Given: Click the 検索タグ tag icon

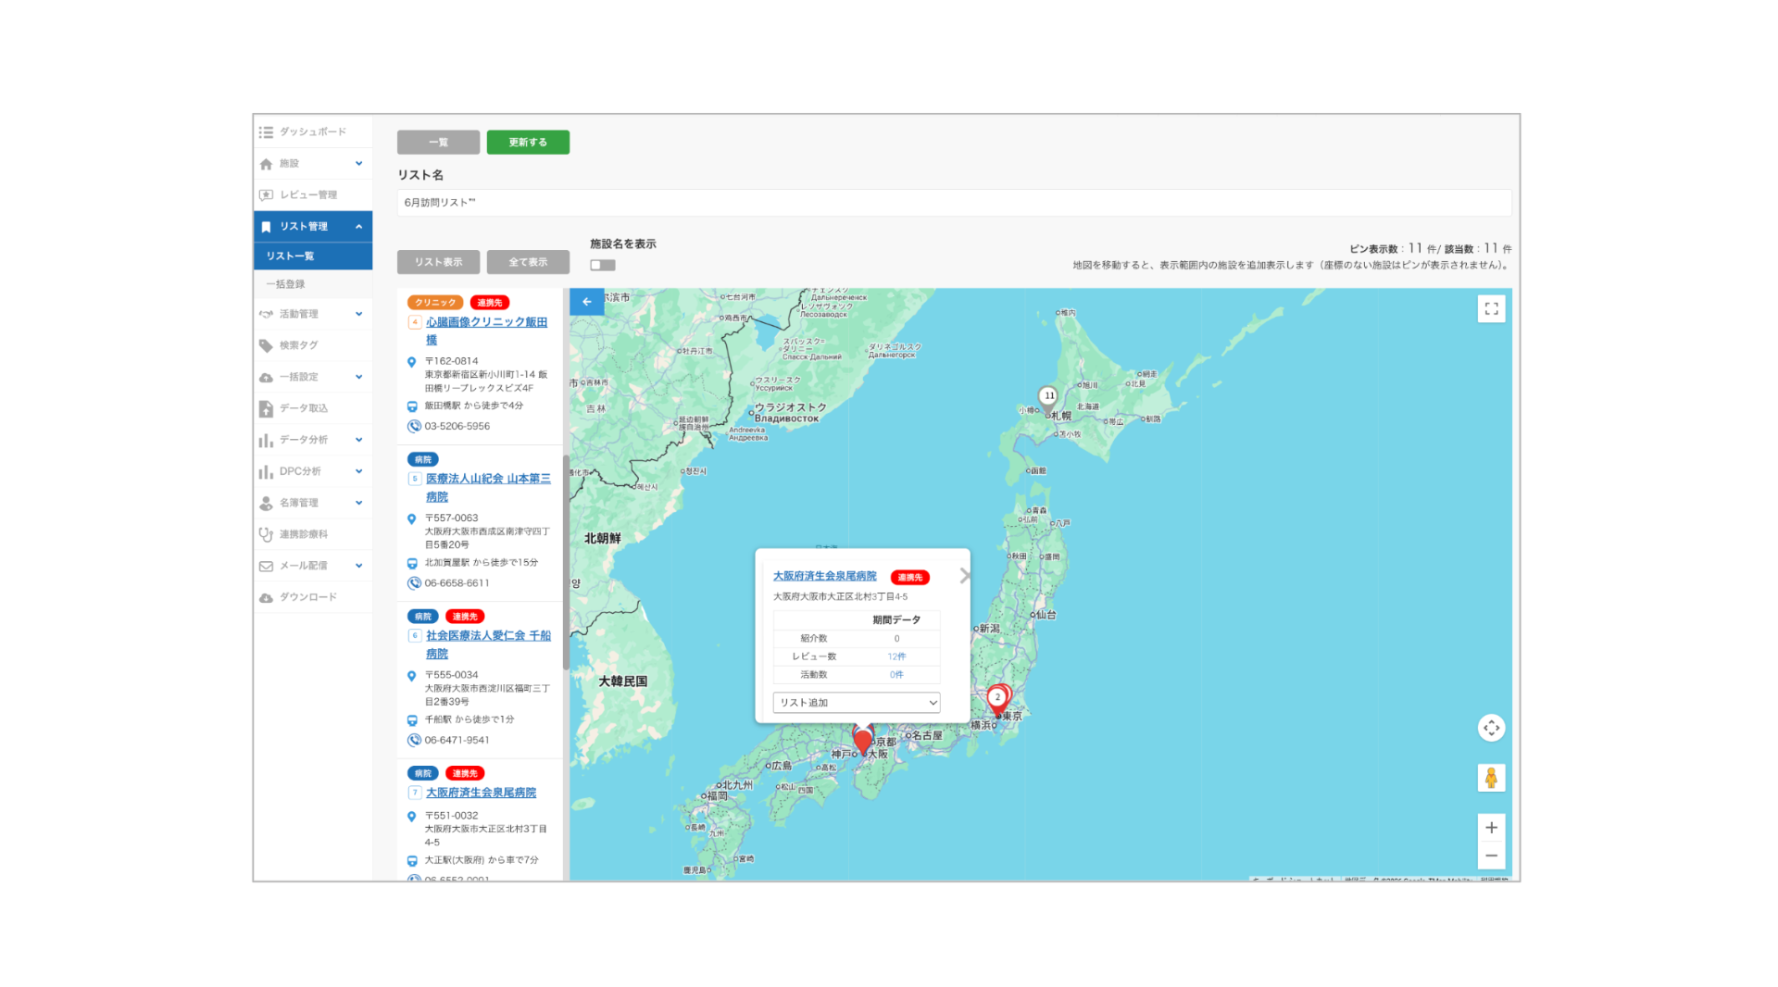Looking at the screenshot, I should point(266,345).
